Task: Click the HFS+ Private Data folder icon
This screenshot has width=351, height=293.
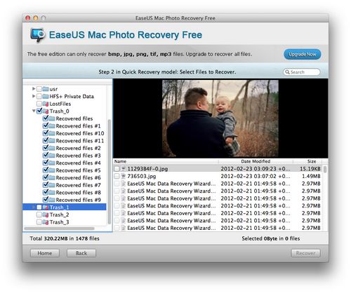Action: (46, 96)
